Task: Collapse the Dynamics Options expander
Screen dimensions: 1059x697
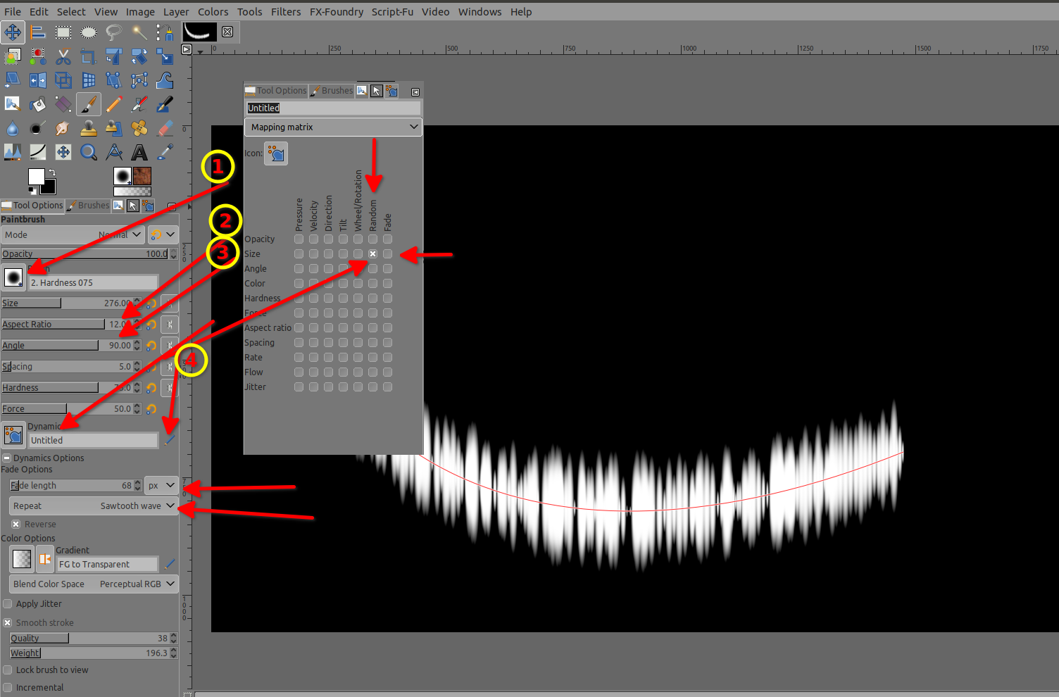Action: (x=7, y=458)
